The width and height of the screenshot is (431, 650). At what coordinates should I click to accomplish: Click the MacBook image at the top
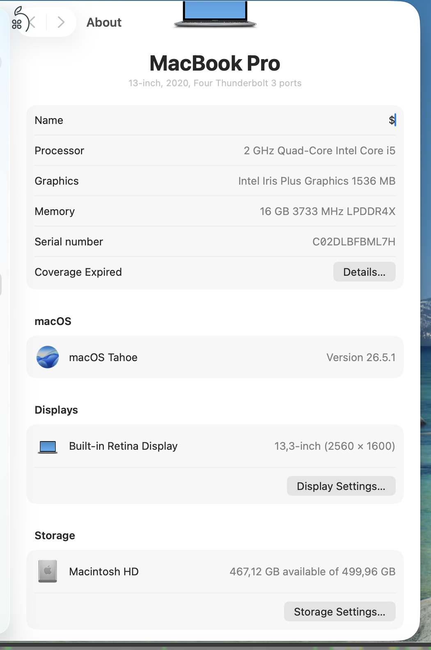click(x=215, y=14)
